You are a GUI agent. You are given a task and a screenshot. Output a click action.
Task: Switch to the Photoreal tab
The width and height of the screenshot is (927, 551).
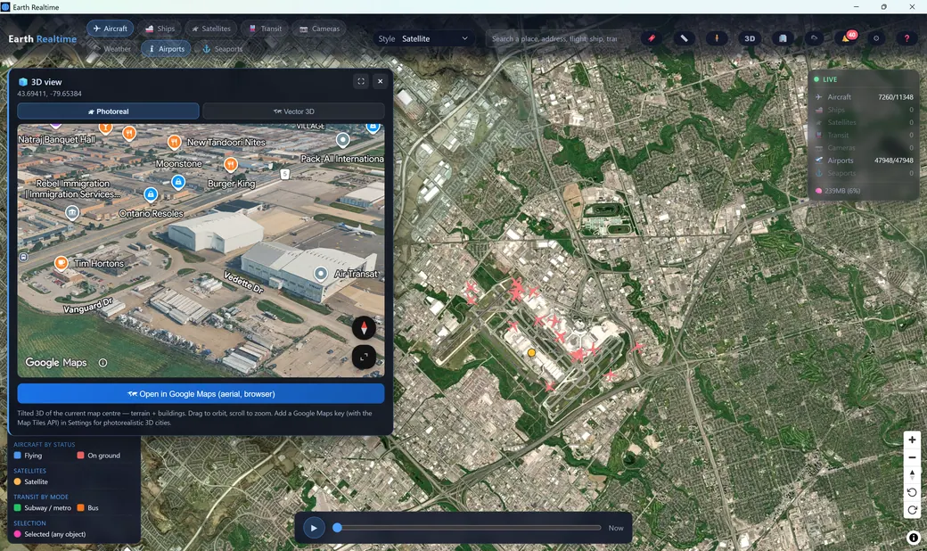click(108, 111)
